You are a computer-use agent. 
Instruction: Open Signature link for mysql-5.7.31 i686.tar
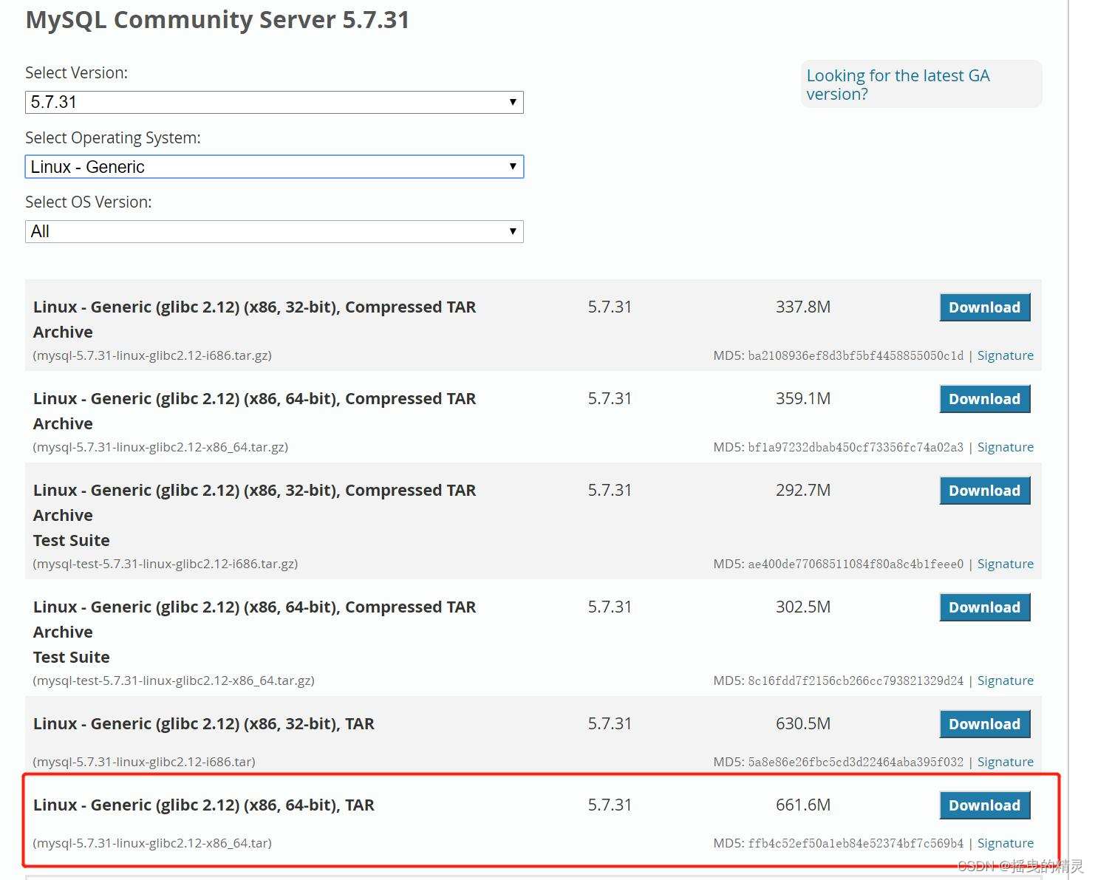coord(1006,762)
